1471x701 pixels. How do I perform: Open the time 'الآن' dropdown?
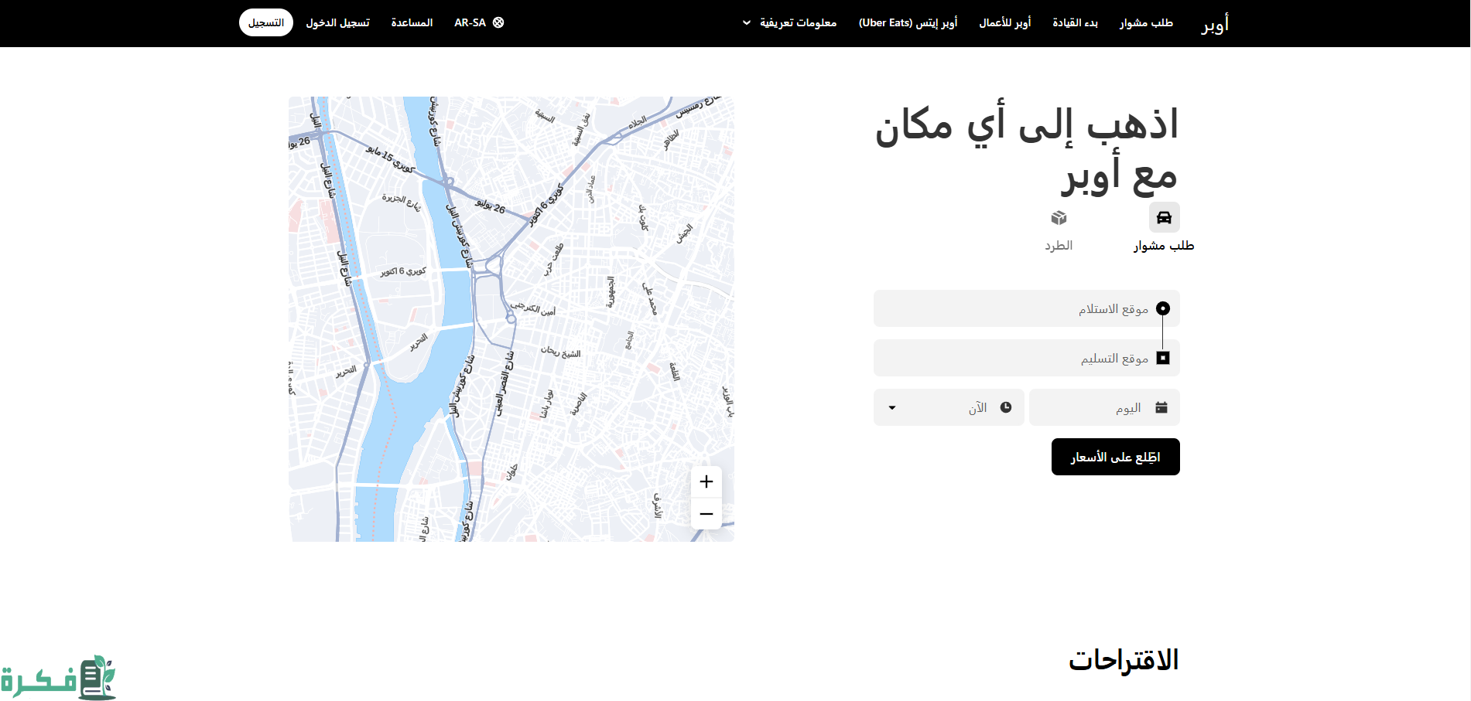(x=949, y=407)
